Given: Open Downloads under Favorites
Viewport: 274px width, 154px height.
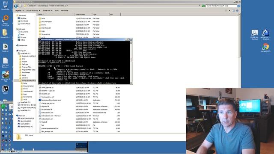Looking at the screenshot, I should 24,21.
